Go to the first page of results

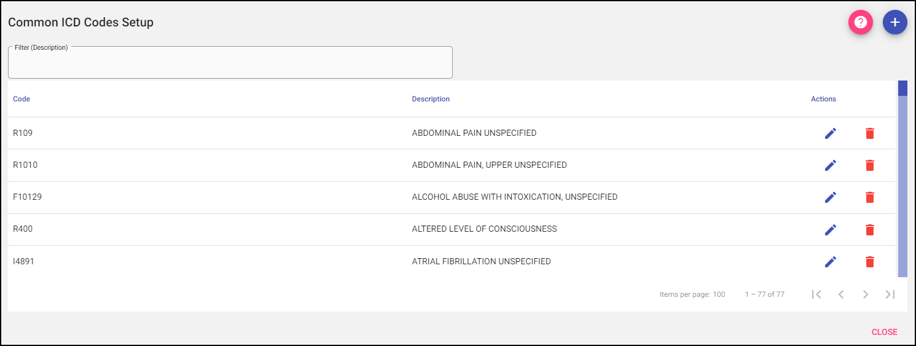click(x=816, y=294)
